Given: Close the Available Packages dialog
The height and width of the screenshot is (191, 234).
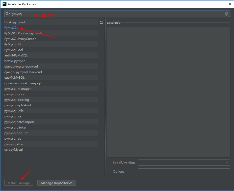Looking at the screenshot, I should [230, 4].
